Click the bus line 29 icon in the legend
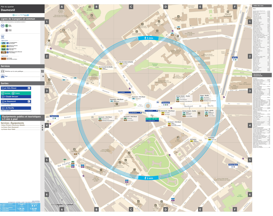This screenshot has height=216, width=273. point(3,43)
